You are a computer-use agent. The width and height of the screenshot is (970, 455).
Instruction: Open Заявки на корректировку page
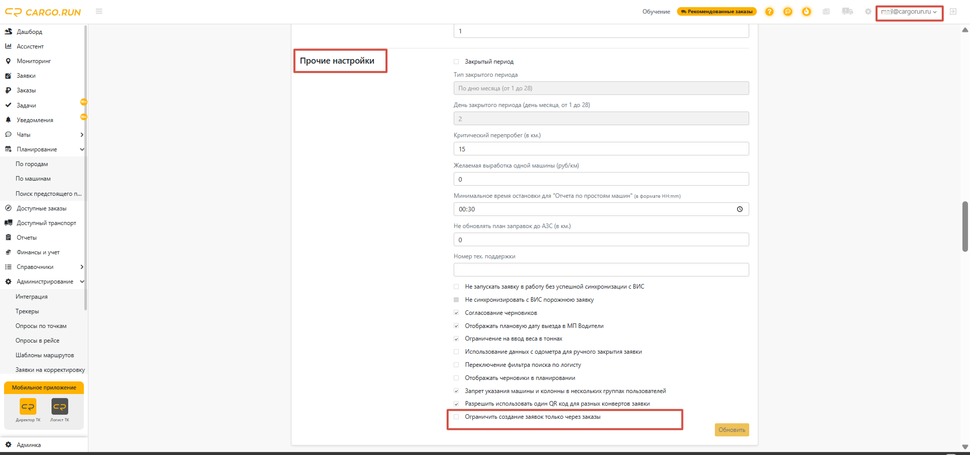coord(50,370)
